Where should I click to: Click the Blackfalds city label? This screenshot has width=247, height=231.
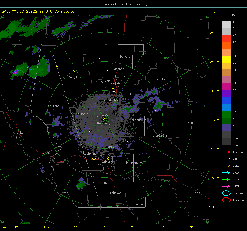(117, 76)
